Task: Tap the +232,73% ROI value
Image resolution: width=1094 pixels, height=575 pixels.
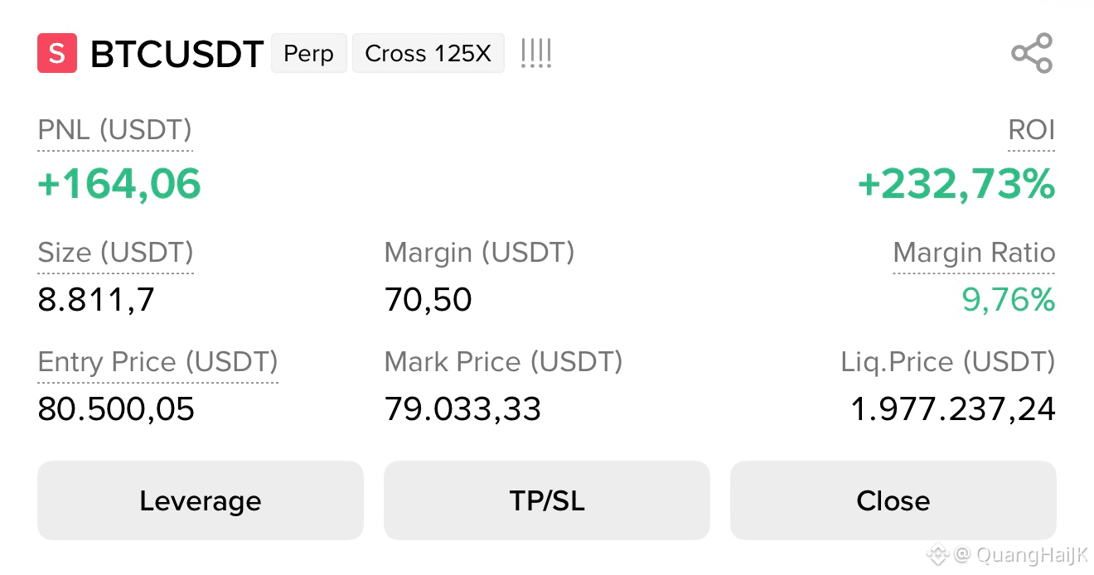Action: click(956, 183)
